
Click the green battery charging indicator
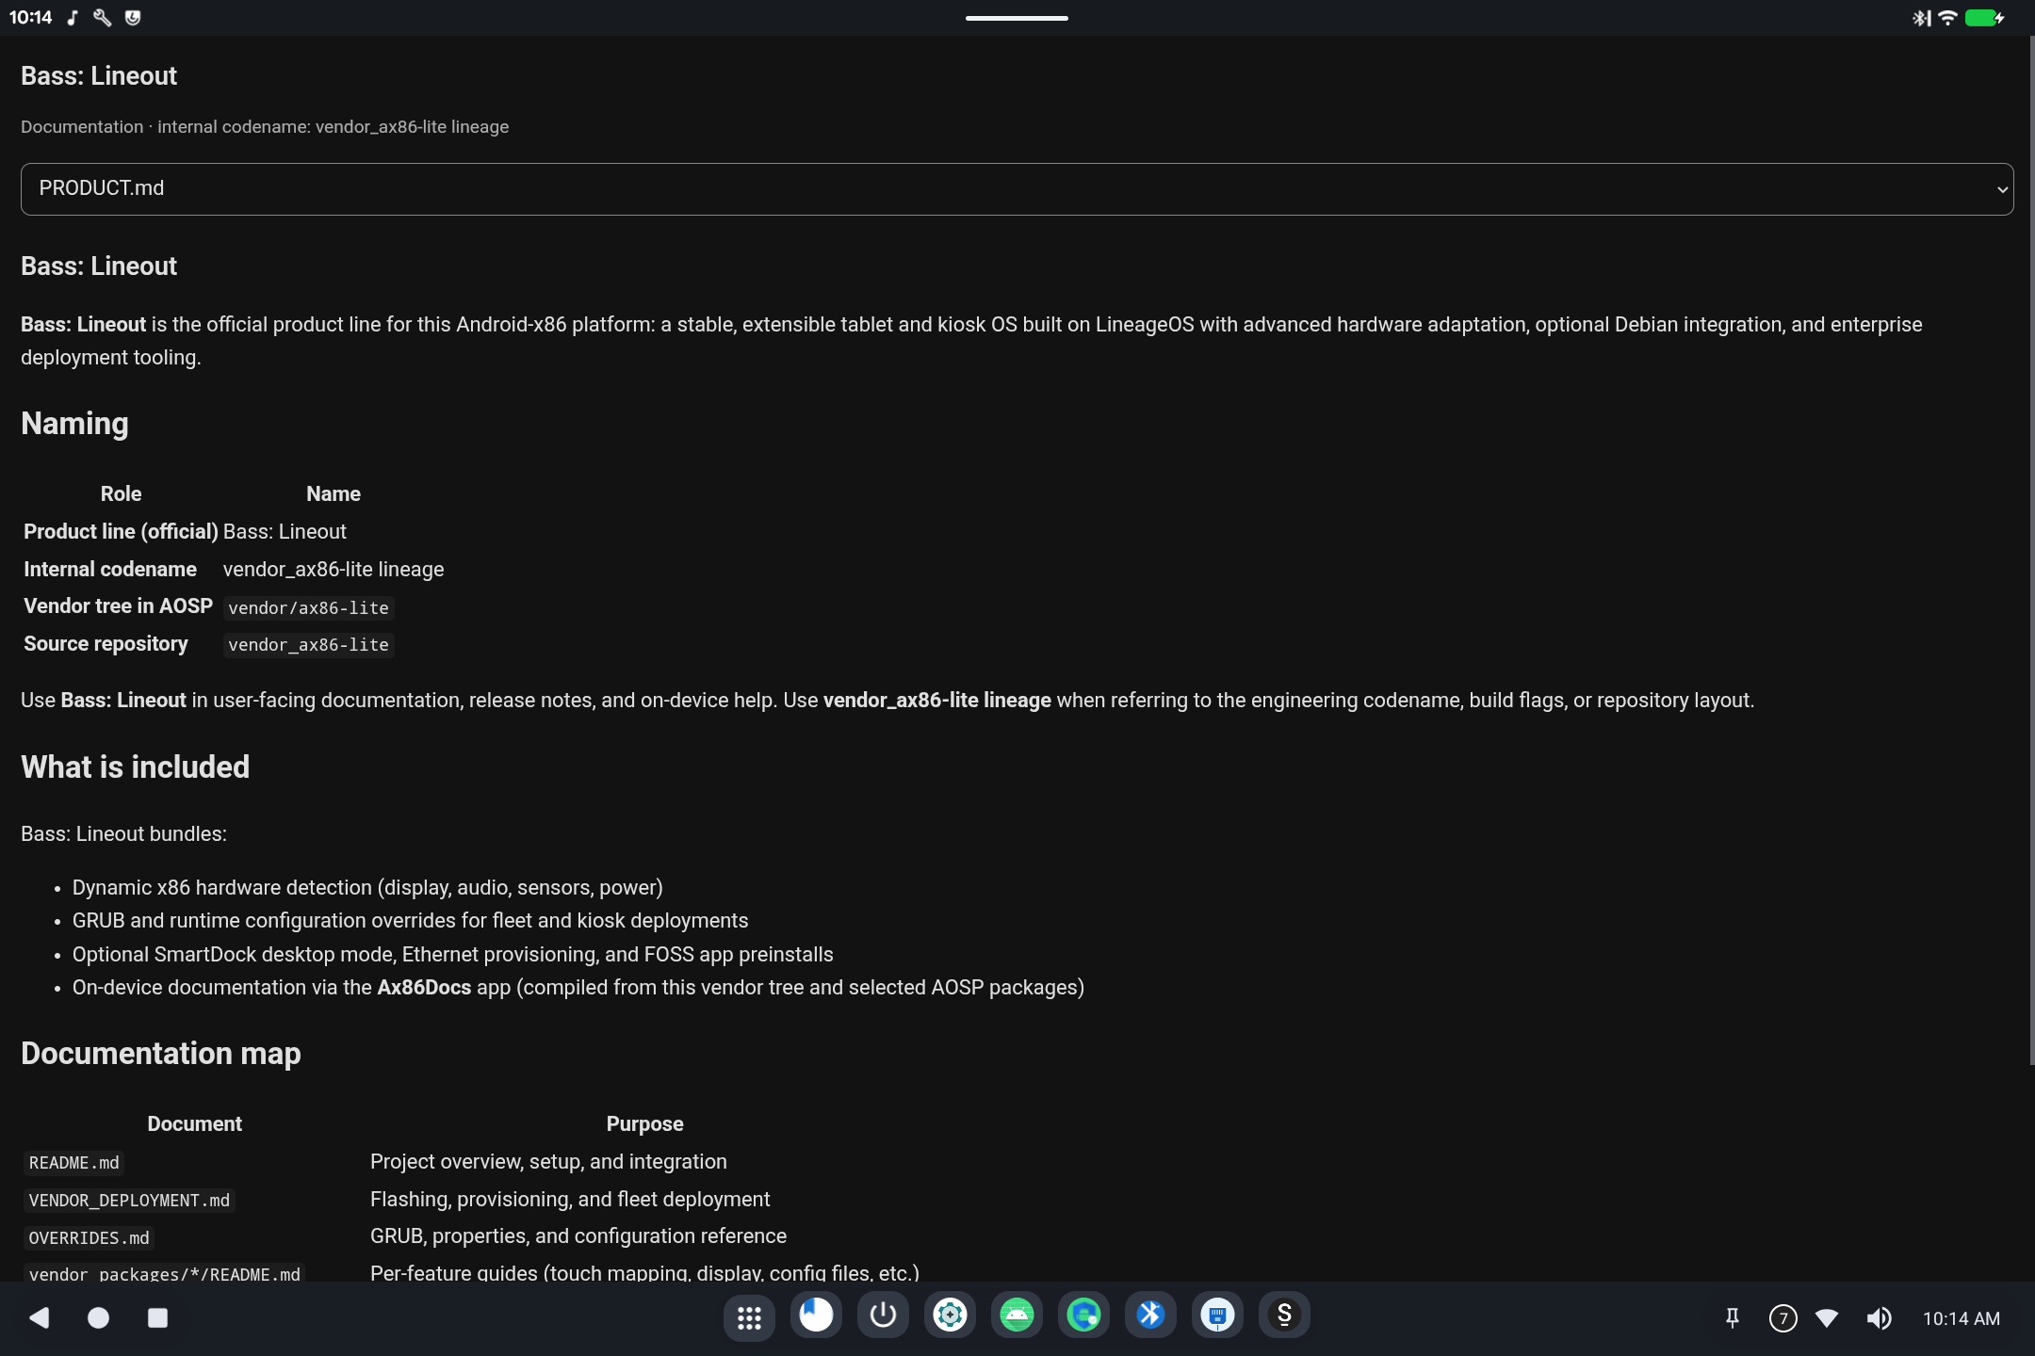pyautogui.click(x=1985, y=18)
